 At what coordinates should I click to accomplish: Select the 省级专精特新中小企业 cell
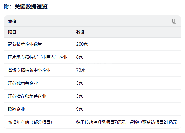coord(29,70)
